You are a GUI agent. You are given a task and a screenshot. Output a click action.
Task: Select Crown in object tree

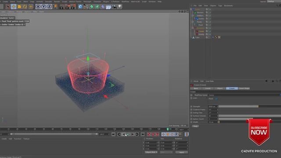(201, 31)
